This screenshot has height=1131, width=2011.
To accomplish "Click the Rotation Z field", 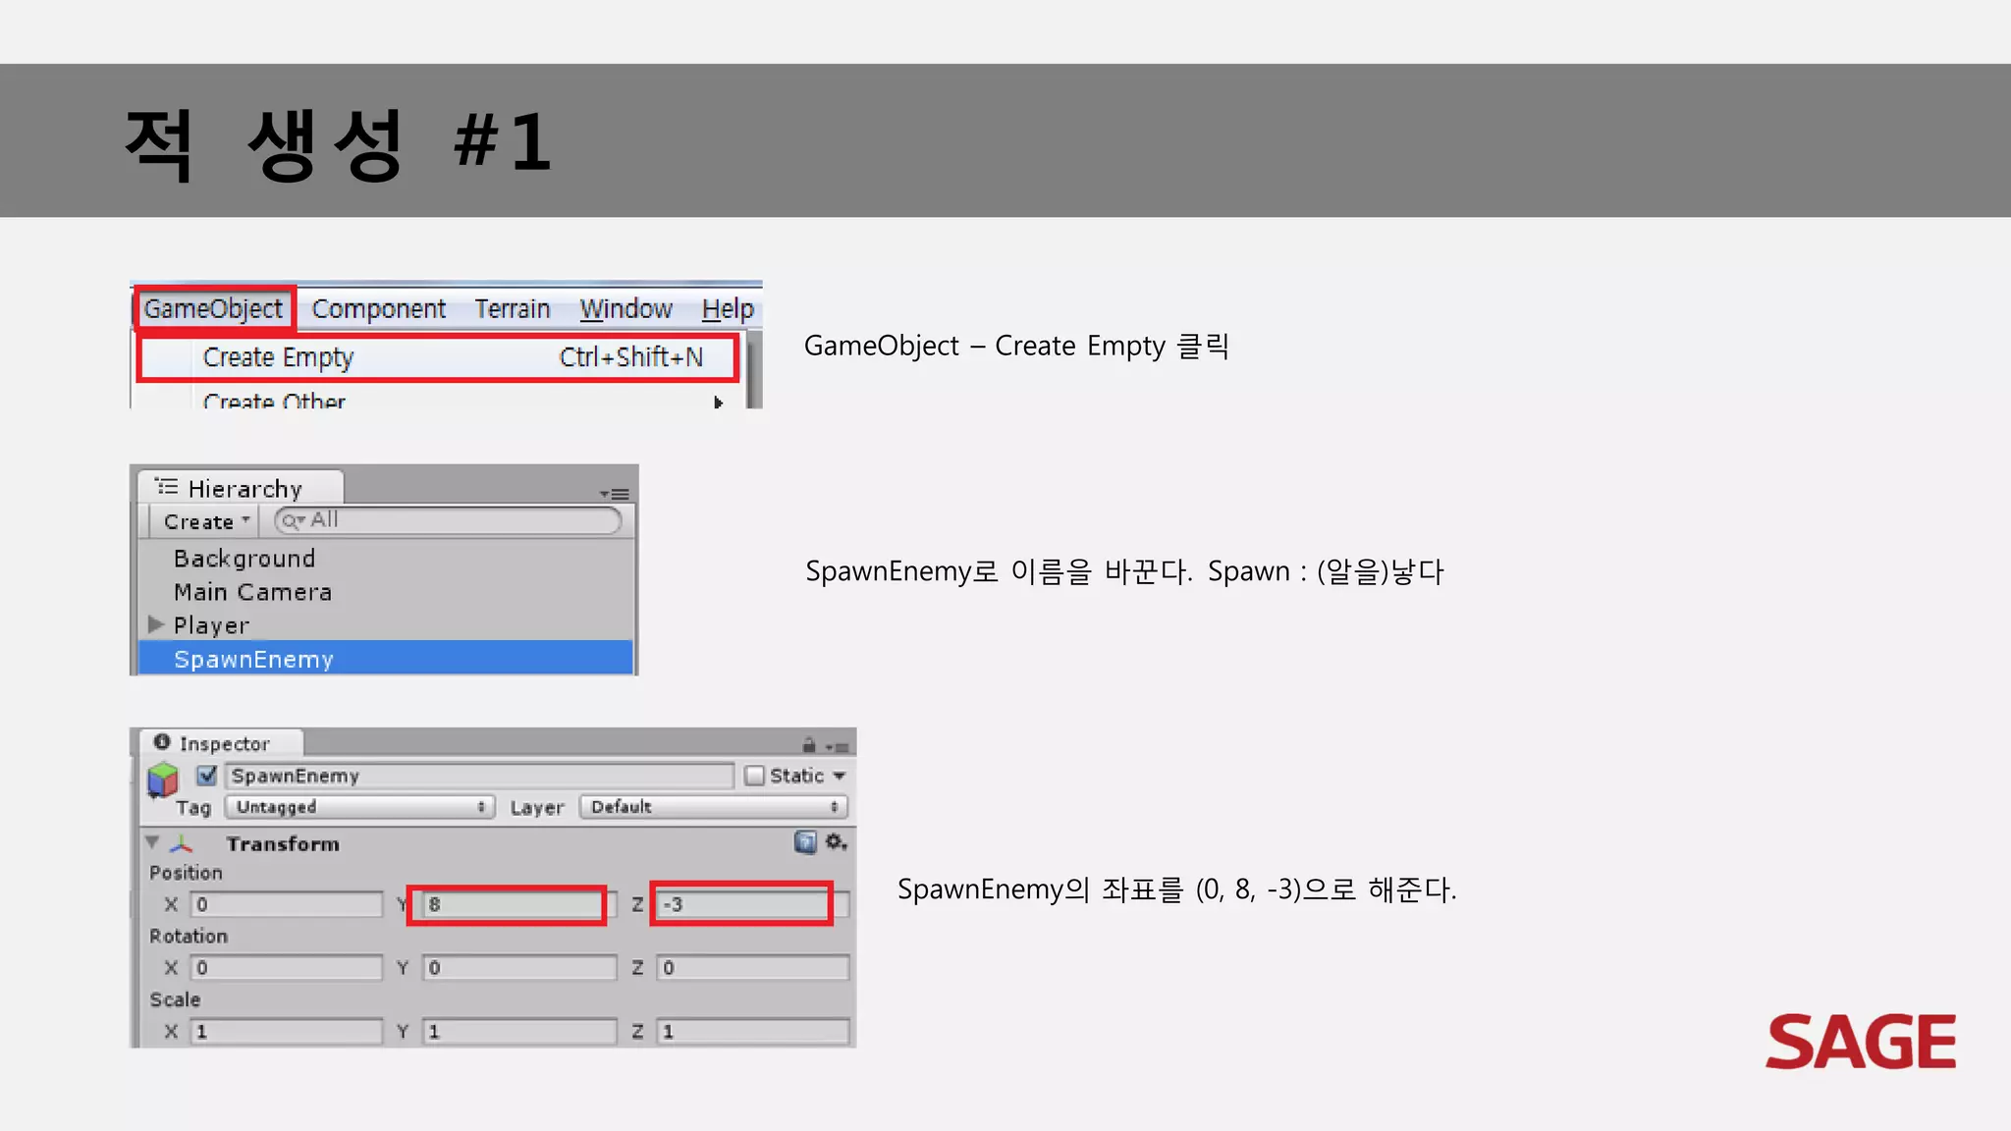I will [x=754, y=968].
